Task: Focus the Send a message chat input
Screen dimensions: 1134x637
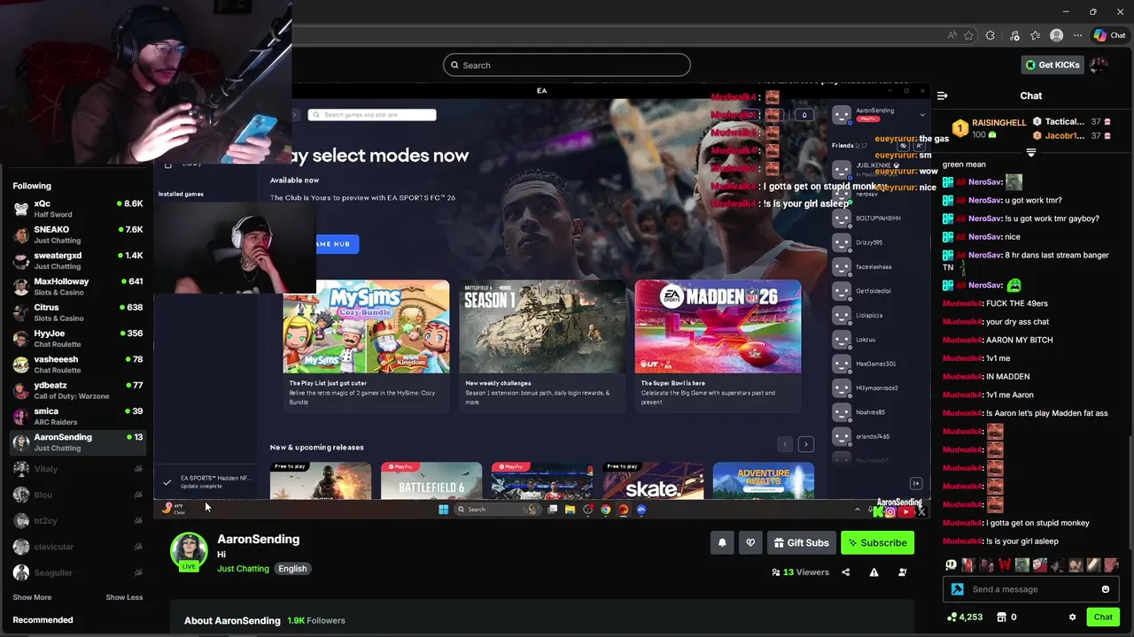Action: pyautogui.click(x=1032, y=589)
